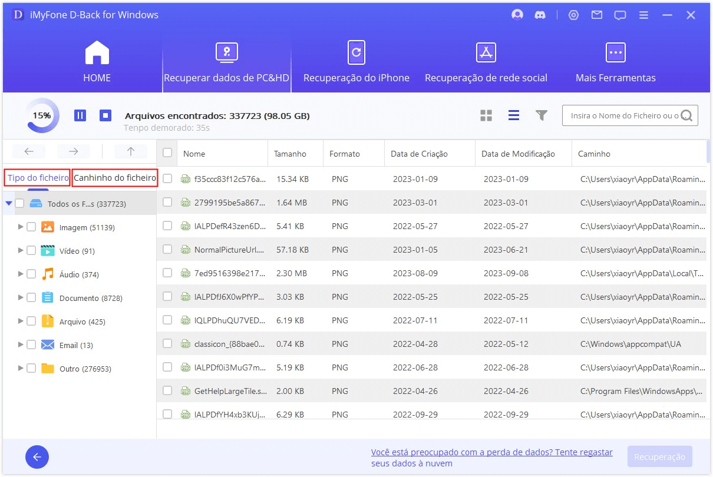Click the 15% scan progress ring
This screenshot has width=713, height=477.
pos(42,116)
